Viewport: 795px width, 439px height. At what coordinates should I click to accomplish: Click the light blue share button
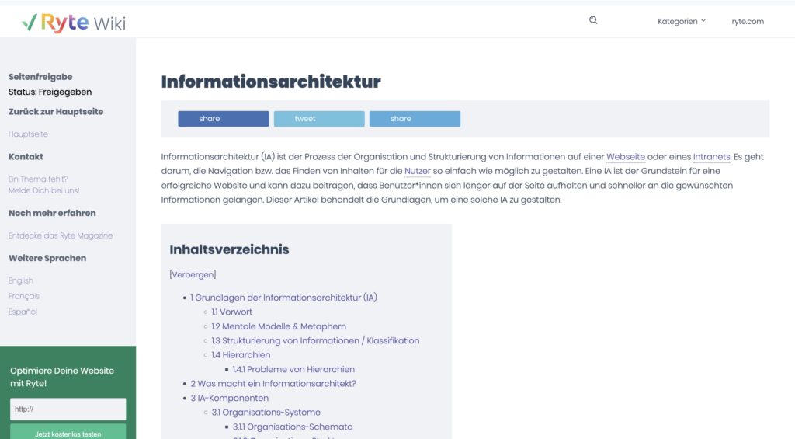click(x=415, y=119)
